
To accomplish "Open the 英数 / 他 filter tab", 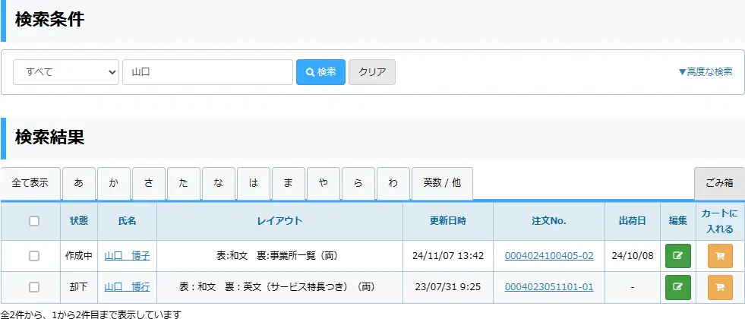I will 442,183.
